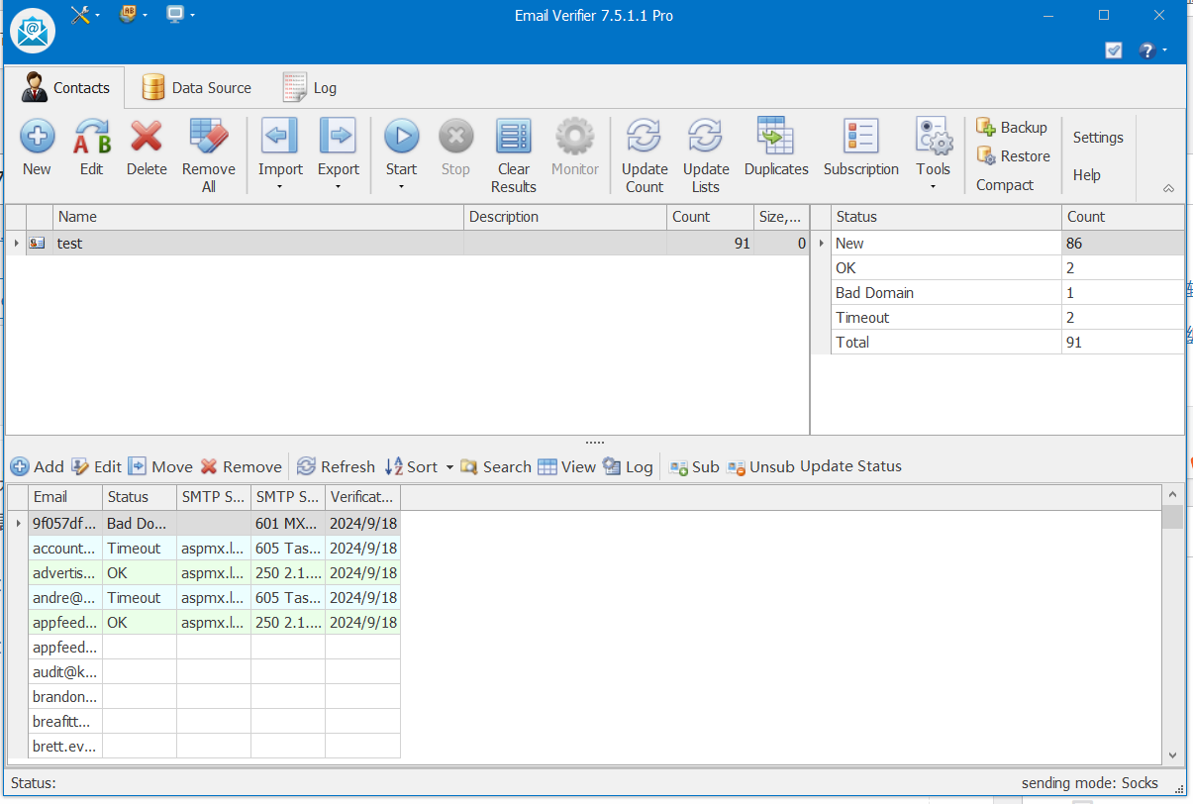Switch to the Log tab
1193x804 pixels.
pos(310,87)
